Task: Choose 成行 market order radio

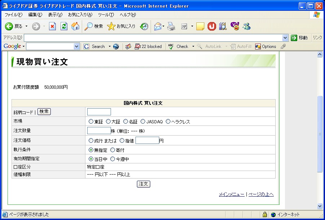Action: pos(91,141)
